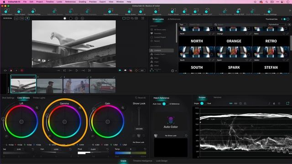Click the Export Movie toolbar icon
This screenshot has width=292, height=164.
click(173, 10)
